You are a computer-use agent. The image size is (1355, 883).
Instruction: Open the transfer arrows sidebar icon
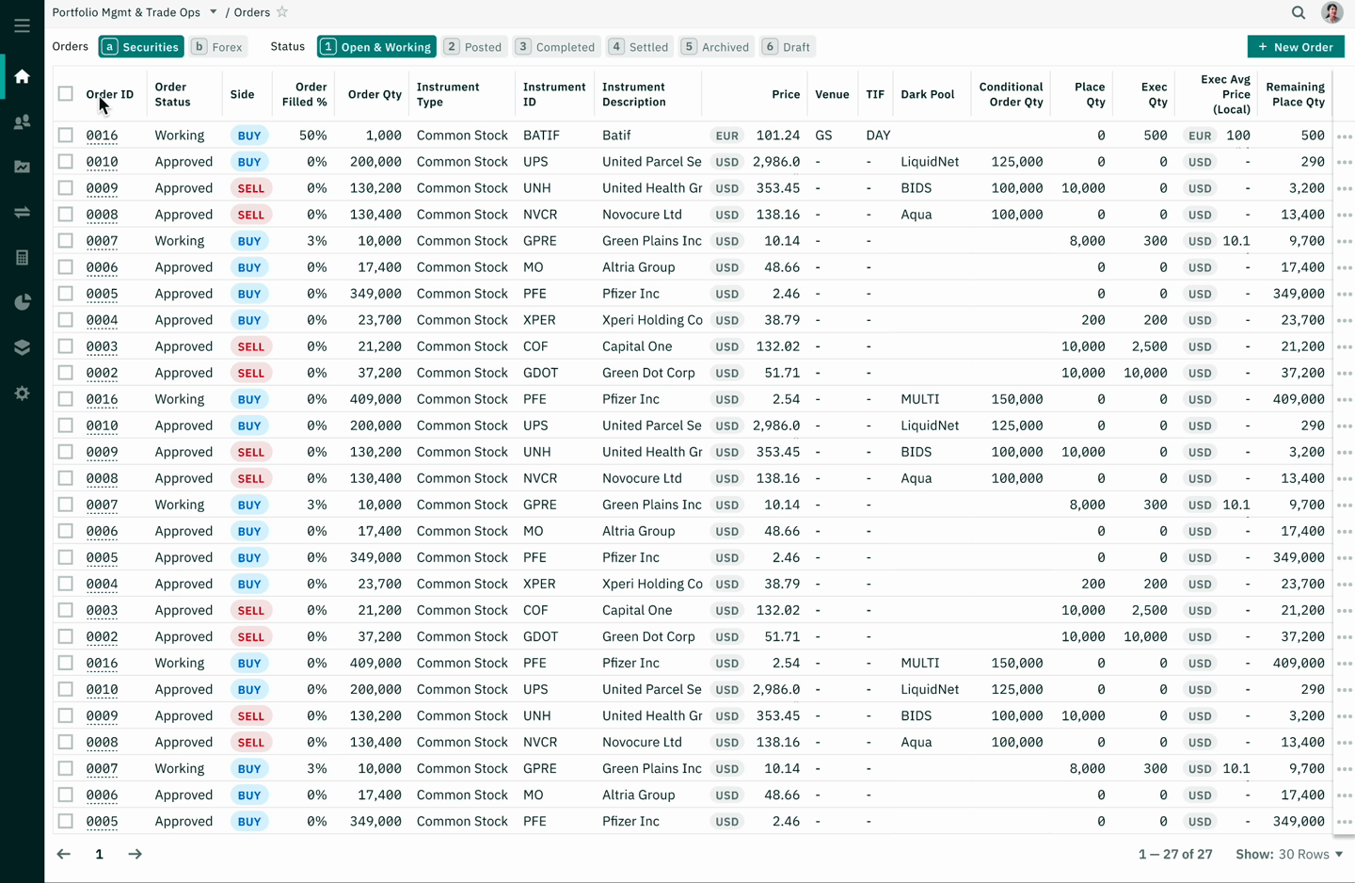pos(22,212)
